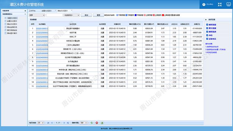This screenshot has width=233, height=131.
Task: Collapse the 选择变量 panel with » icon
Action: coord(206,20)
